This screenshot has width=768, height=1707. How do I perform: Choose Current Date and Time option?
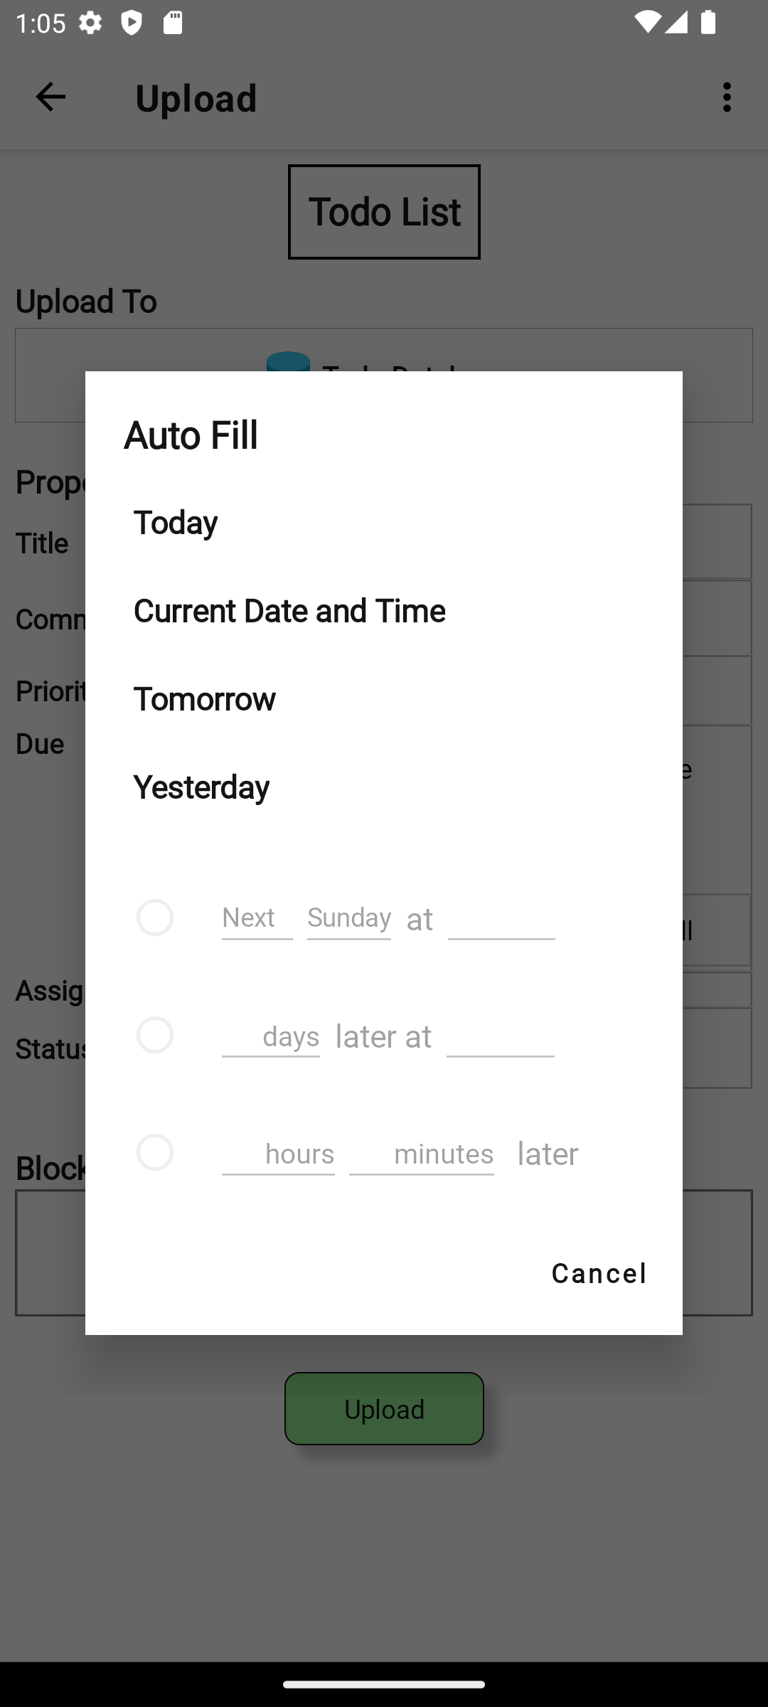point(289,611)
